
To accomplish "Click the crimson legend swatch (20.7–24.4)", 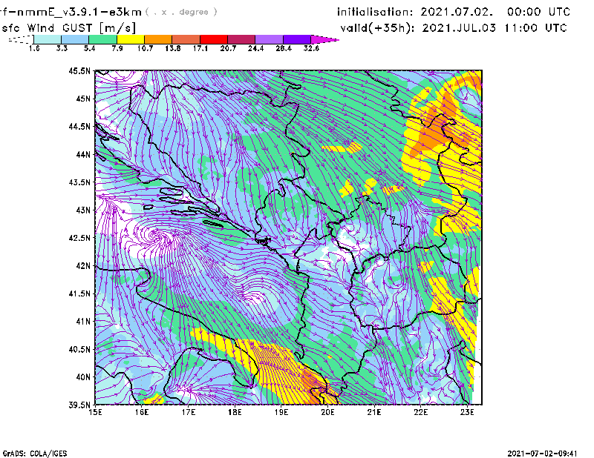I will tap(241, 39).
